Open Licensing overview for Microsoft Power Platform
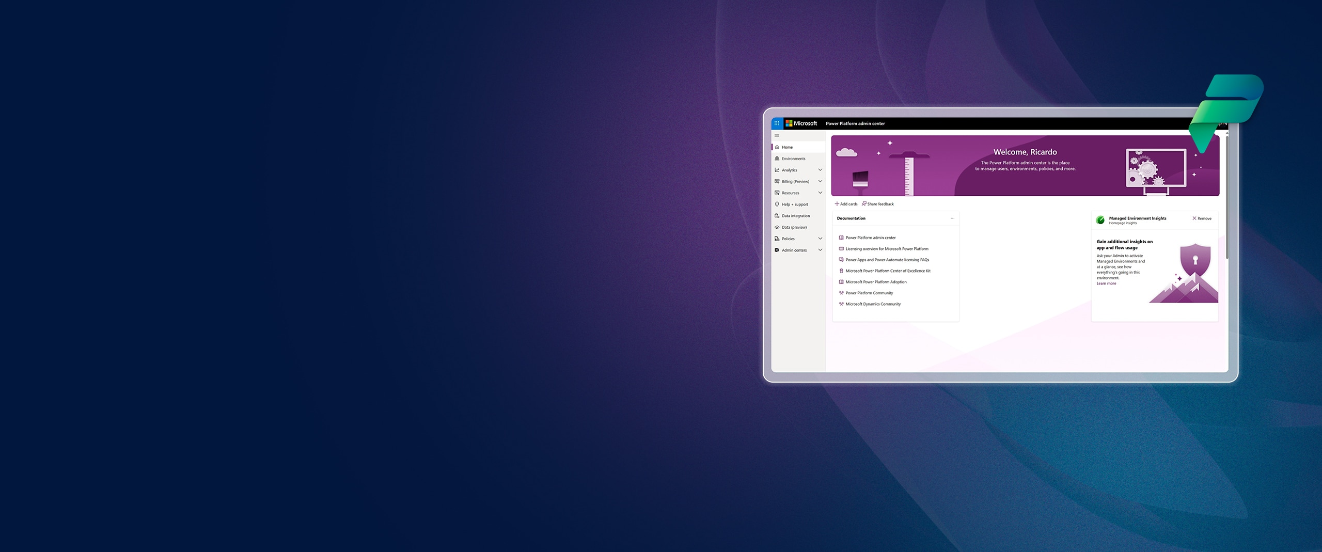The height and width of the screenshot is (552, 1322). (887, 249)
